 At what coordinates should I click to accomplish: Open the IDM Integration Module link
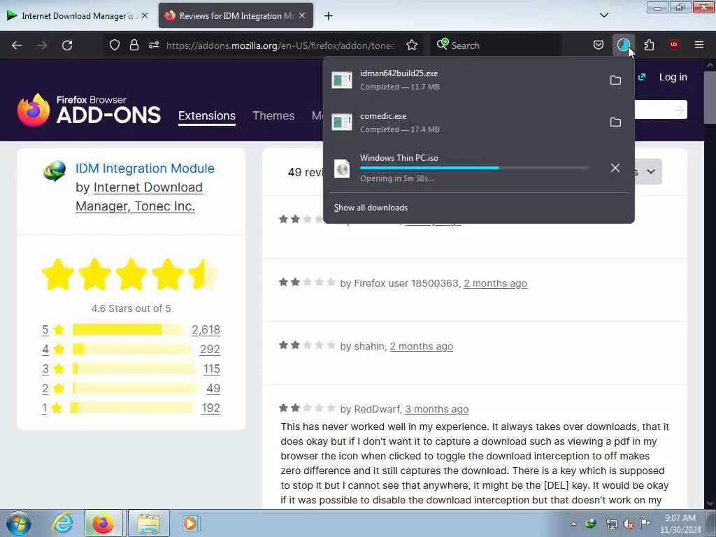pyautogui.click(x=145, y=169)
